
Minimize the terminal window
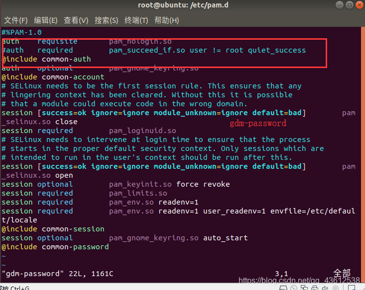(340, 5)
